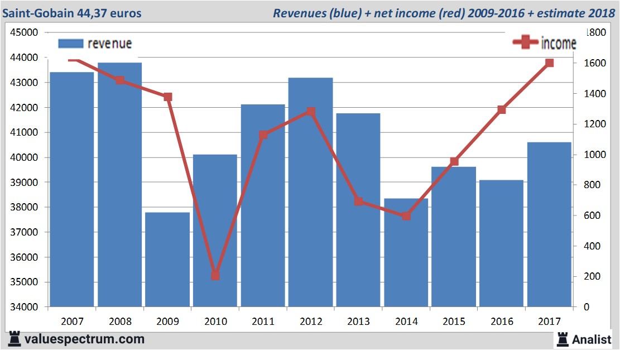Click the red income marker for 2017
620x350 pixels.
click(x=550, y=63)
